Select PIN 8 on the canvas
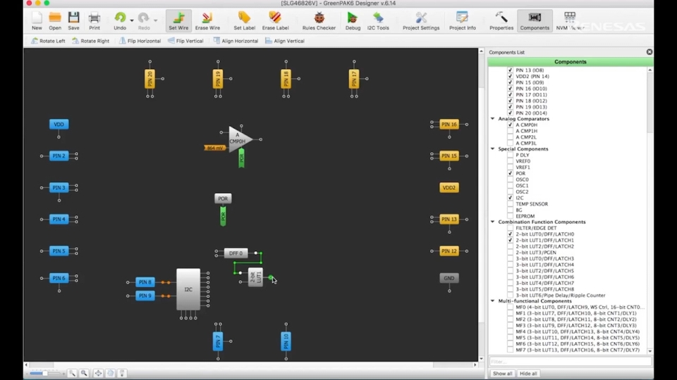This screenshot has height=380, width=677. click(145, 282)
